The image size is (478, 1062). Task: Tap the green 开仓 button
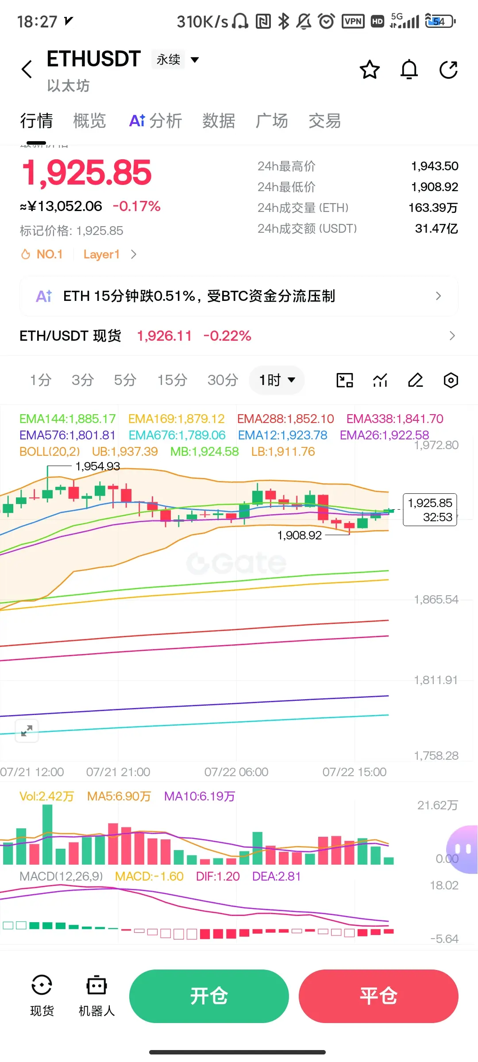pyautogui.click(x=209, y=996)
